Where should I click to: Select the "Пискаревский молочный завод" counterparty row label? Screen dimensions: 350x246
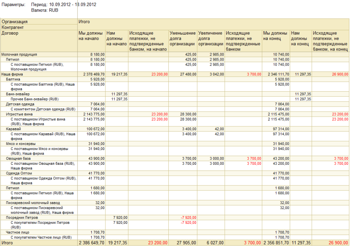33,203
